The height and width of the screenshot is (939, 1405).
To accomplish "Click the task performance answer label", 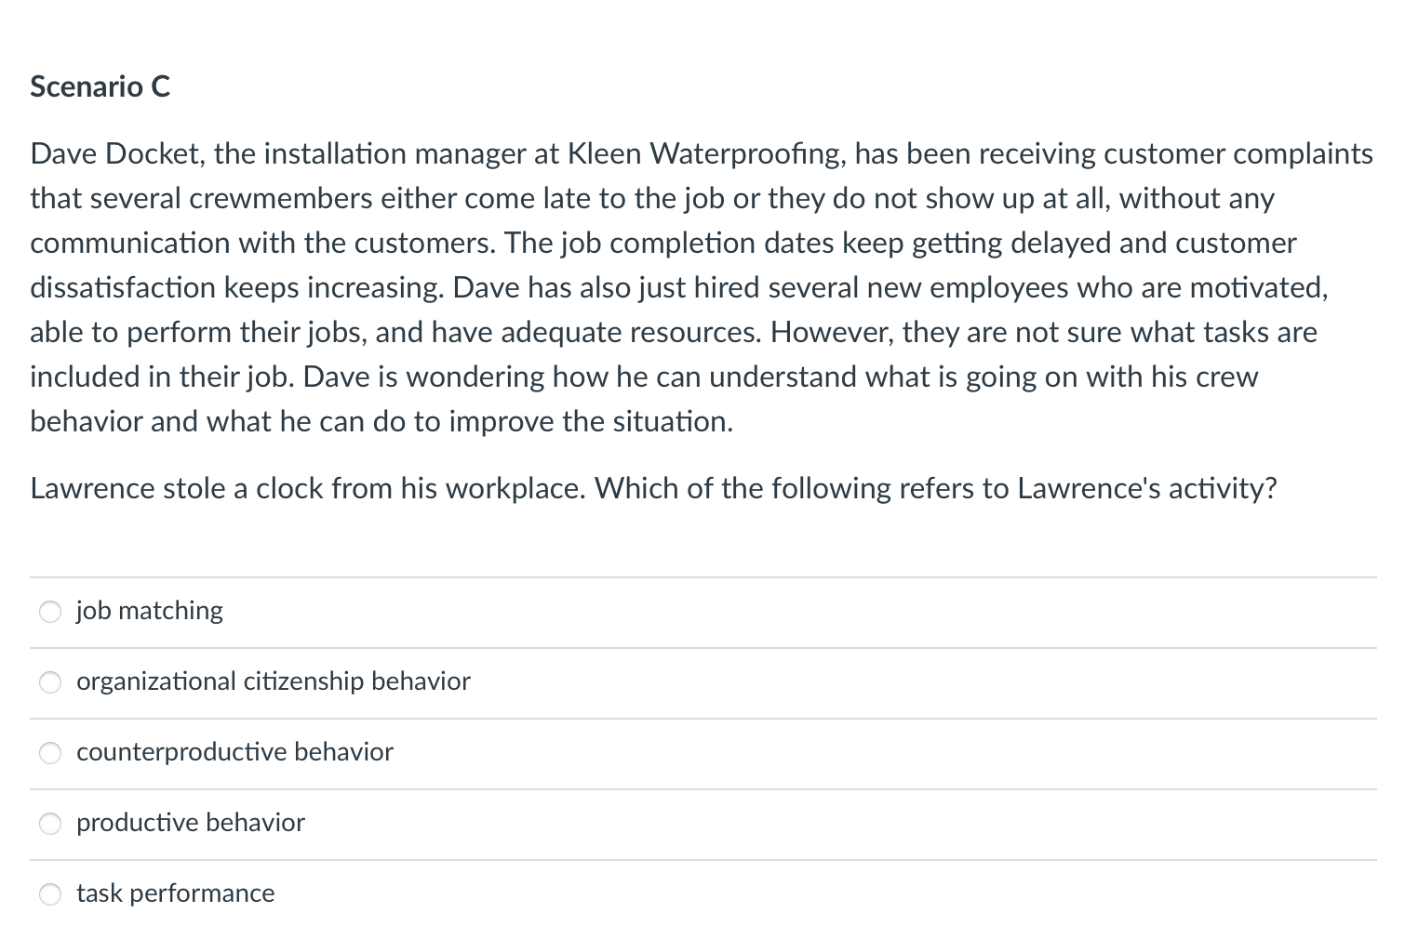I will (175, 894).
